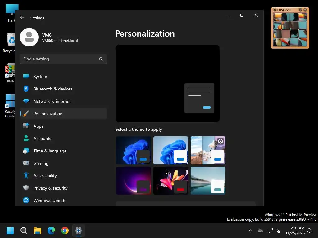This screenshot has height=238, width=318.
Task: Open Time & language settings
Action: click(63, 151)
